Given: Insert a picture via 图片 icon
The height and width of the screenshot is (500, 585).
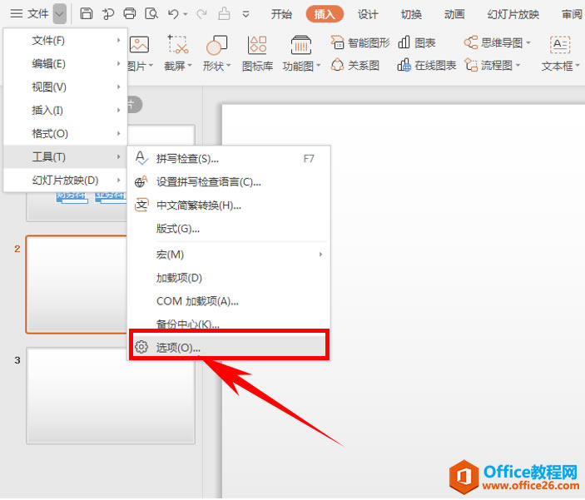Looking at the screenshot, I should [139, 45].
